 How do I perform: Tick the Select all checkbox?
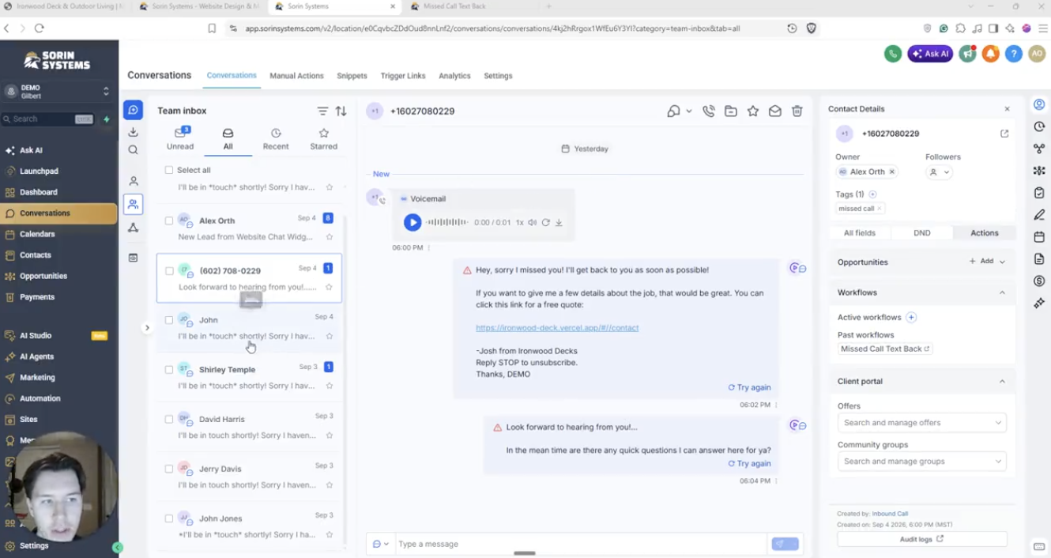(168, 170)
